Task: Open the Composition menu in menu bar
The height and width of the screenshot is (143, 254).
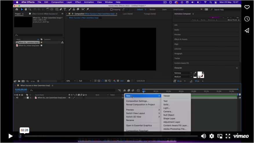Action: (x=57, y=2)
